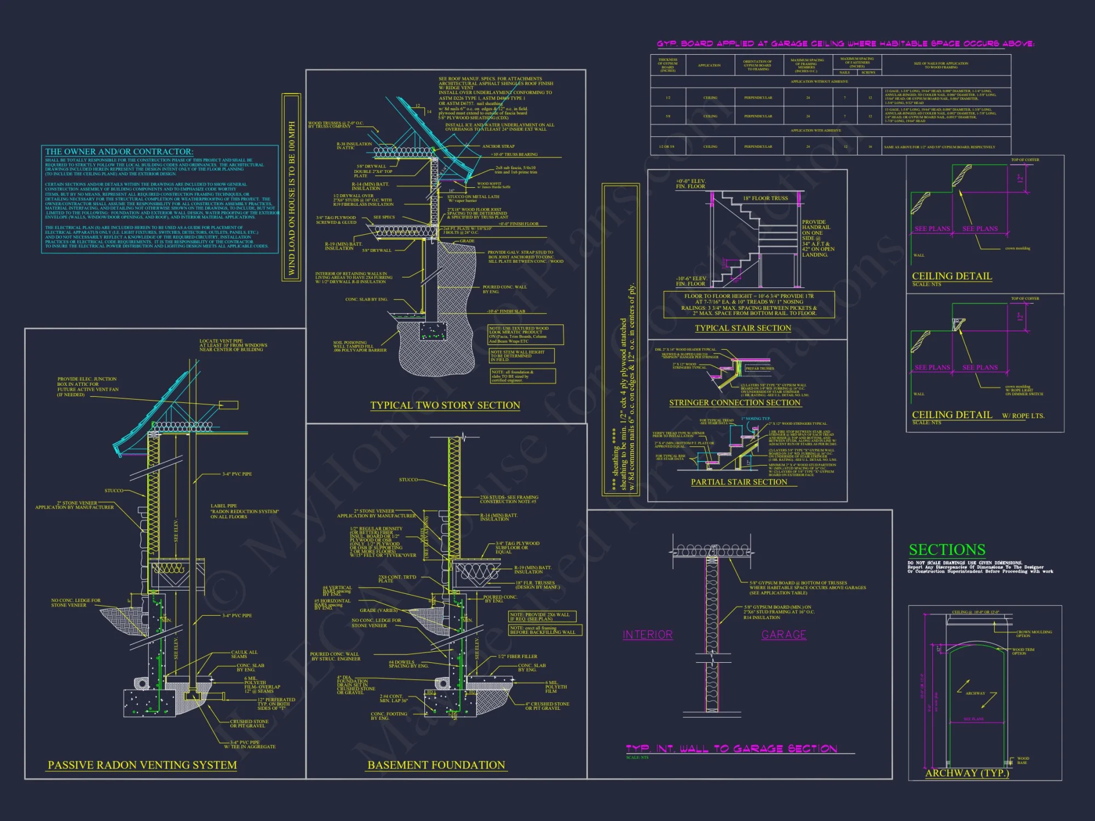
Task: Click the 18" FLOOR TRUSS label
Action: [x=765, y=199]
